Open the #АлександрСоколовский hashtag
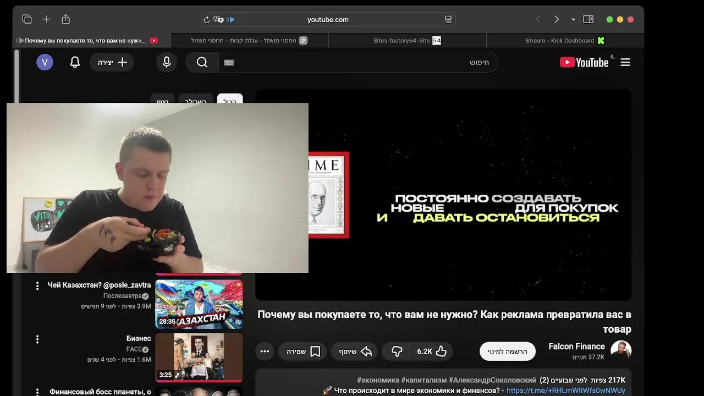The width and height of the screenshot is (704, 396). click(492, 380)
